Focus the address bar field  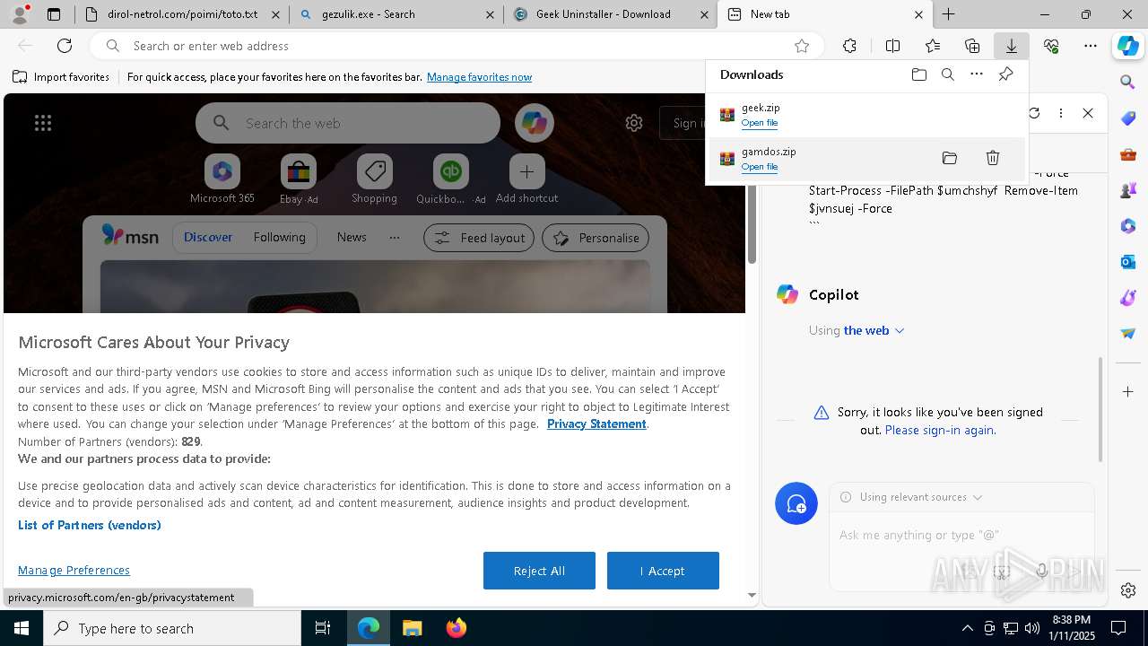tap(457, 46)
